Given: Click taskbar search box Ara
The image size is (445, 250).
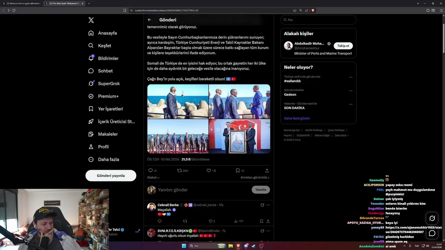Looking at the screenshot, I should click(x=208, y=246).
